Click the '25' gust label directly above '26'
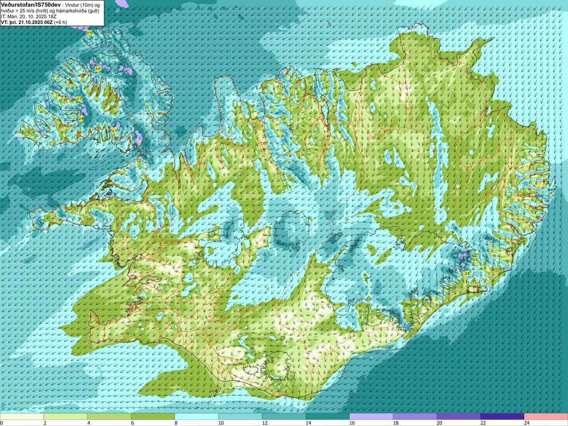 475,260
